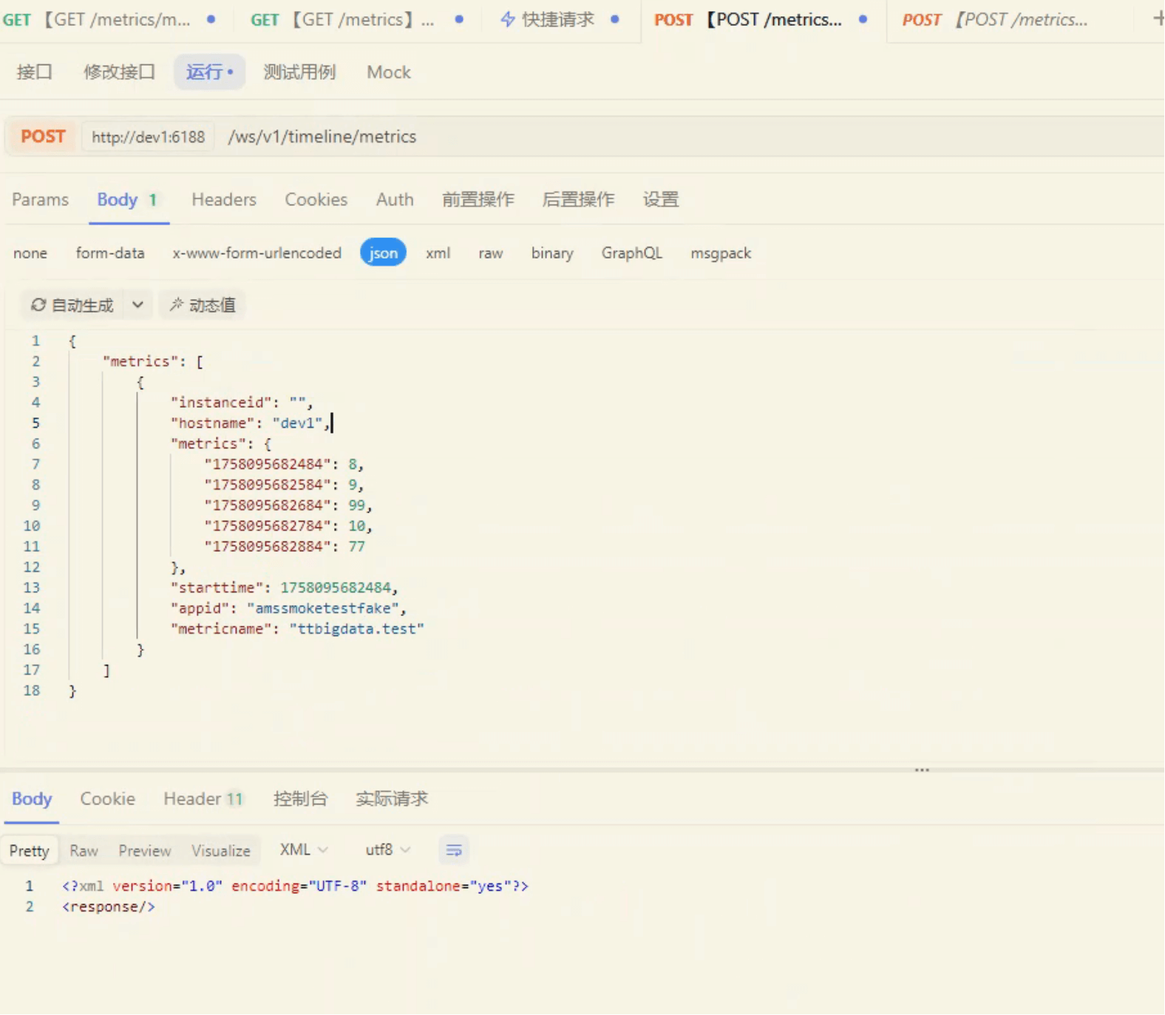Screen dimensions: 1165x1015
Task: Open the GET /metrics tab
Action: (x=356, y=20)
